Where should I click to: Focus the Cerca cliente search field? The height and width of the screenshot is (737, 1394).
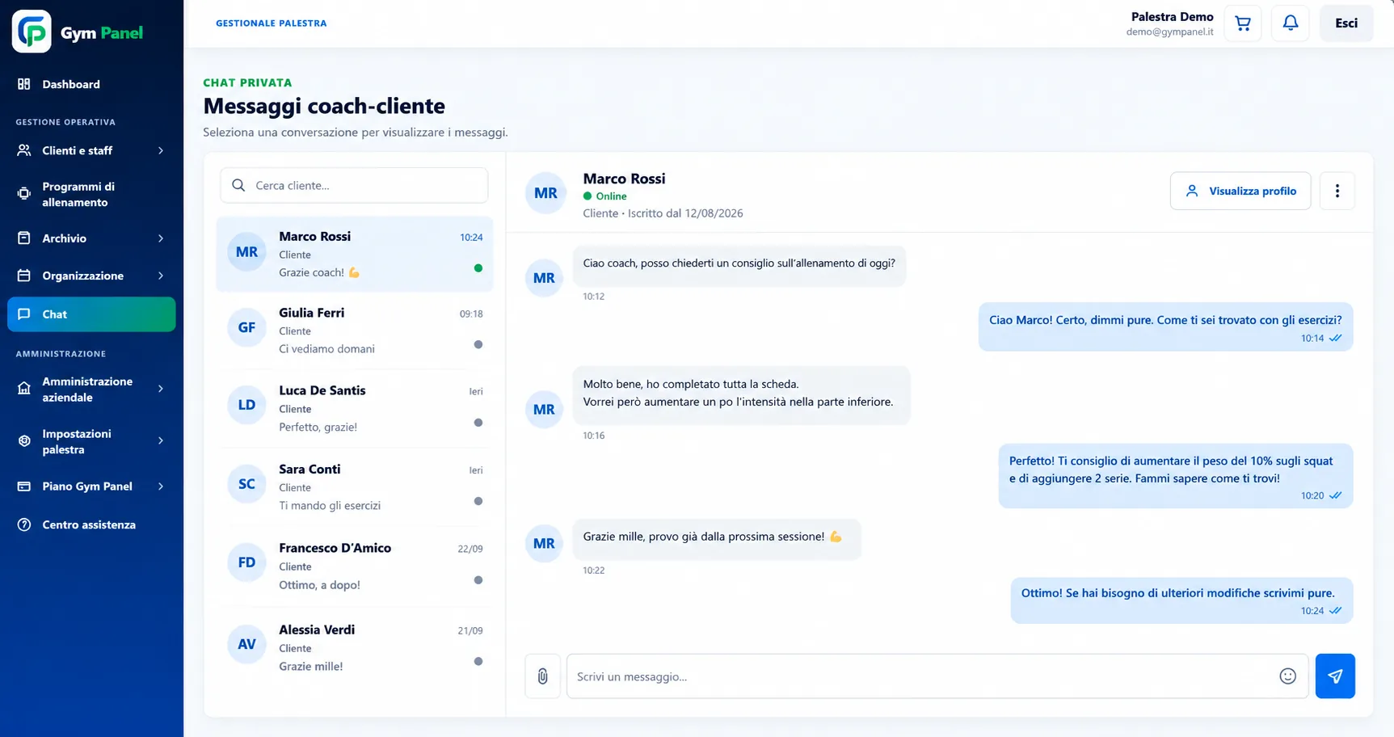coord(354,185)
